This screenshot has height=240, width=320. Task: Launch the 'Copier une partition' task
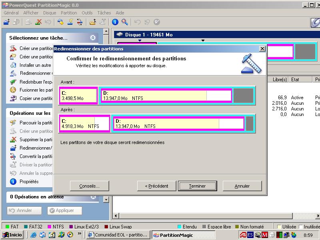[x=32, y=98]
